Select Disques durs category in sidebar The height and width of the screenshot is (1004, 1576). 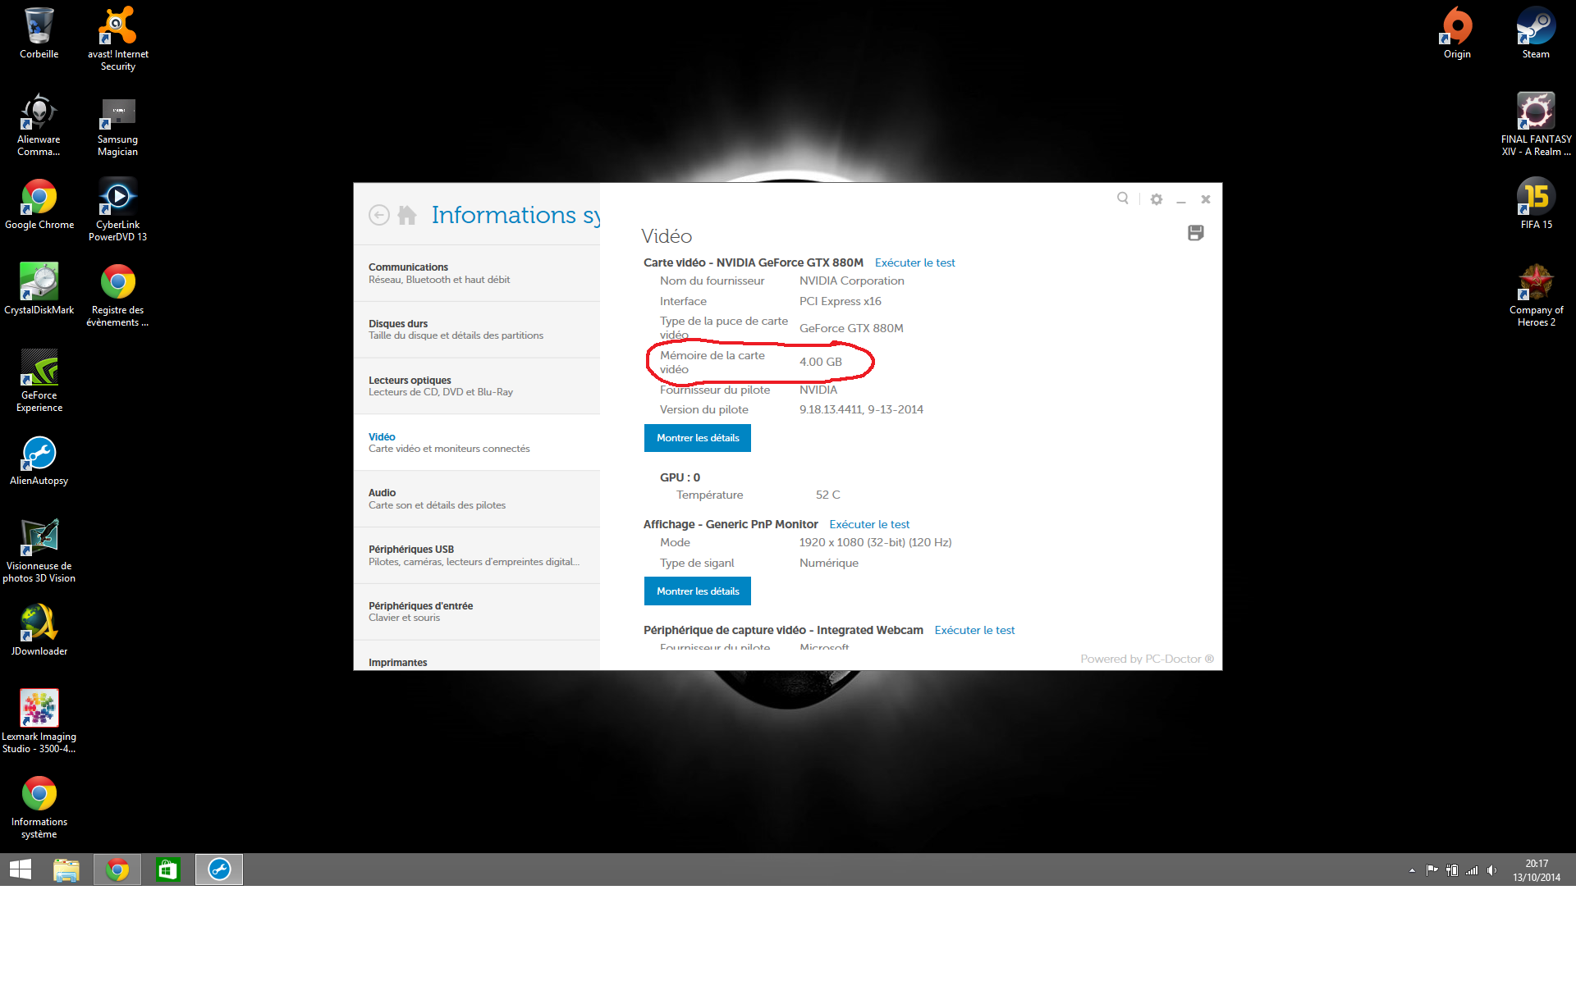pos(477,330)
